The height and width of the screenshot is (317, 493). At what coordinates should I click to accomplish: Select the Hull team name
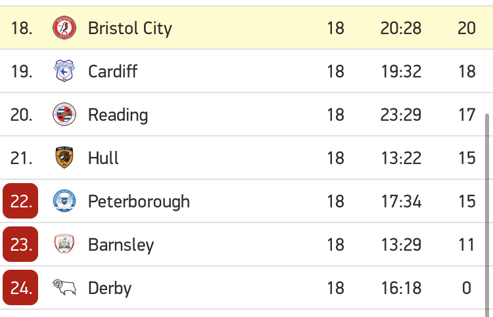tap(103, 158)
